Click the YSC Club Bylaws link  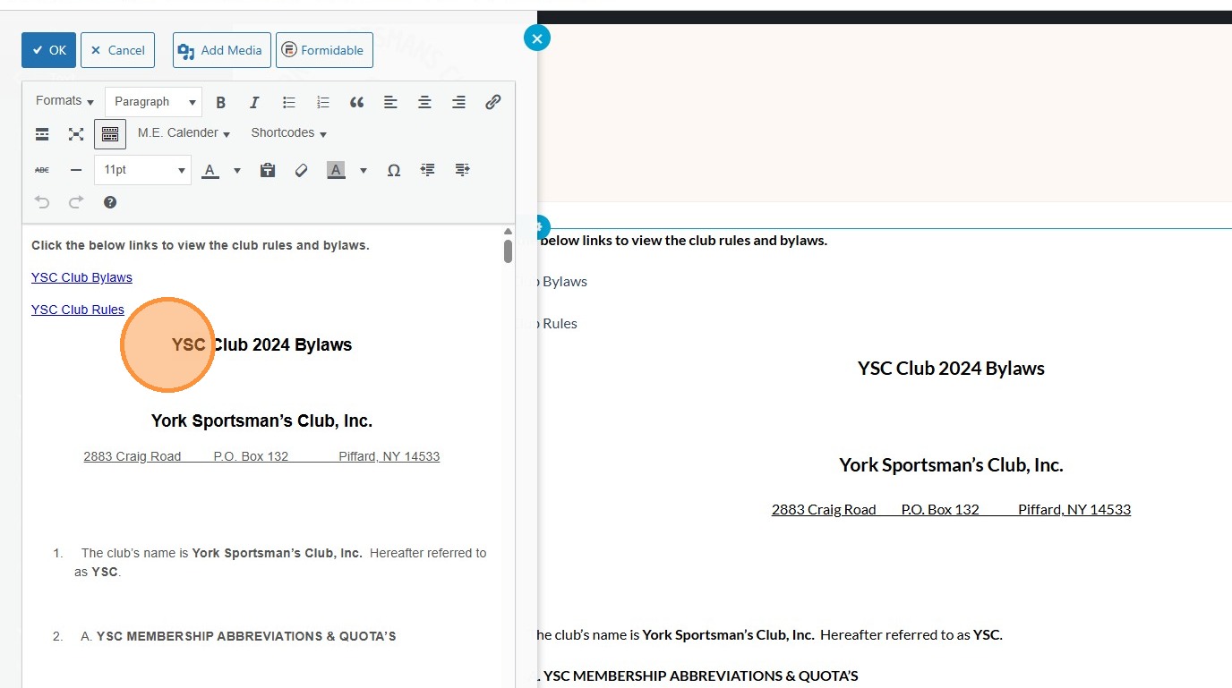pos(81,277)
